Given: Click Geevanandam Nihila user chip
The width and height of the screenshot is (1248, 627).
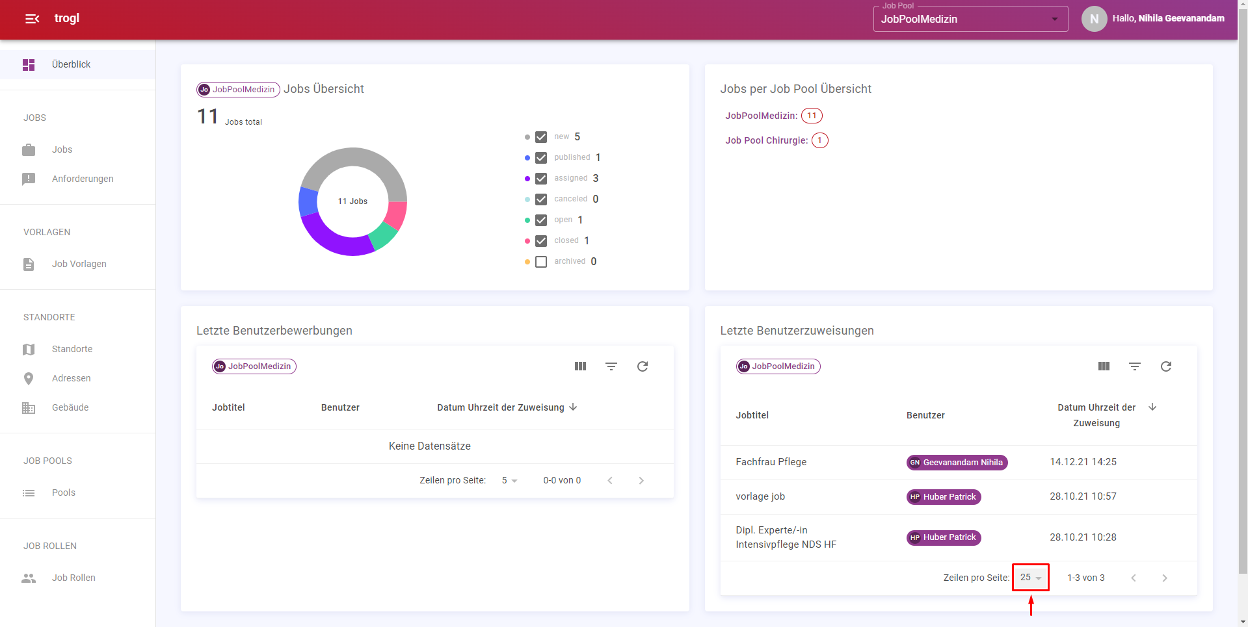Looking at the screenshot, I should click(957, 463).
